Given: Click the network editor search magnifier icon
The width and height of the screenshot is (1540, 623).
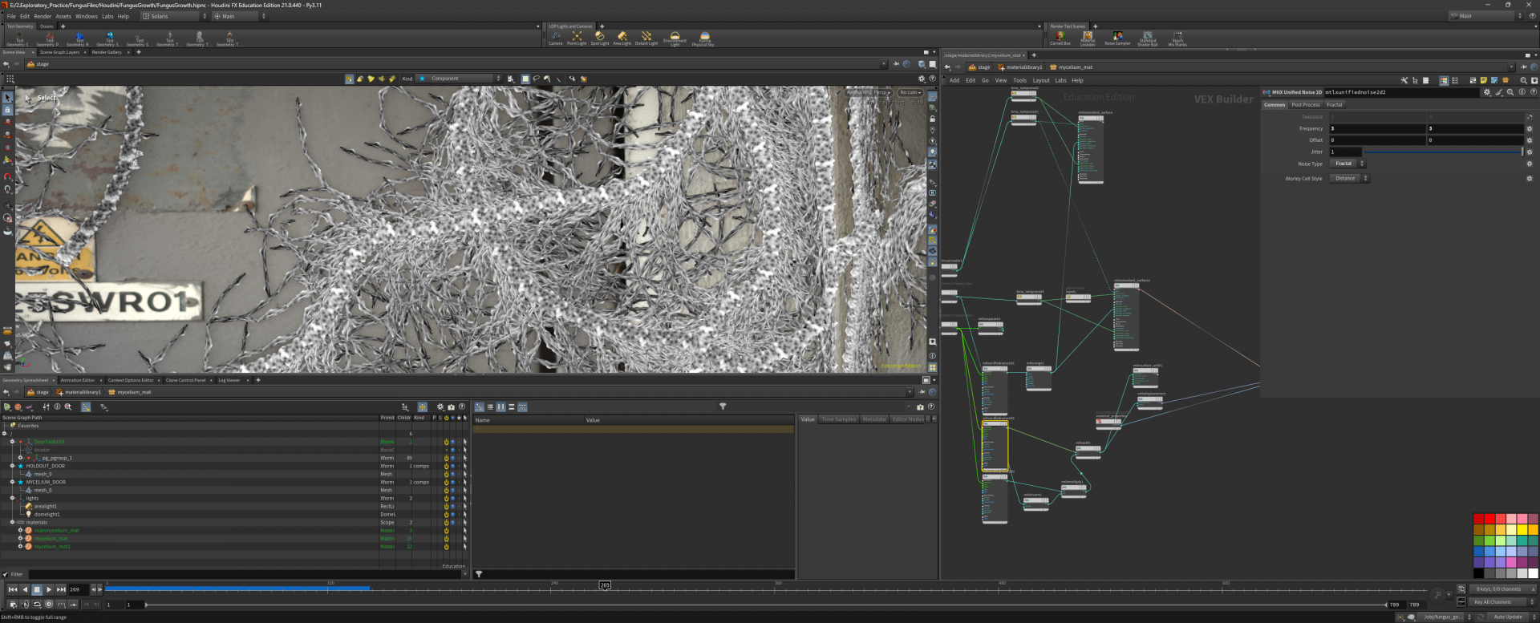Looking at the screenshot, I should pyautogui.click(x=1523, y=80).
